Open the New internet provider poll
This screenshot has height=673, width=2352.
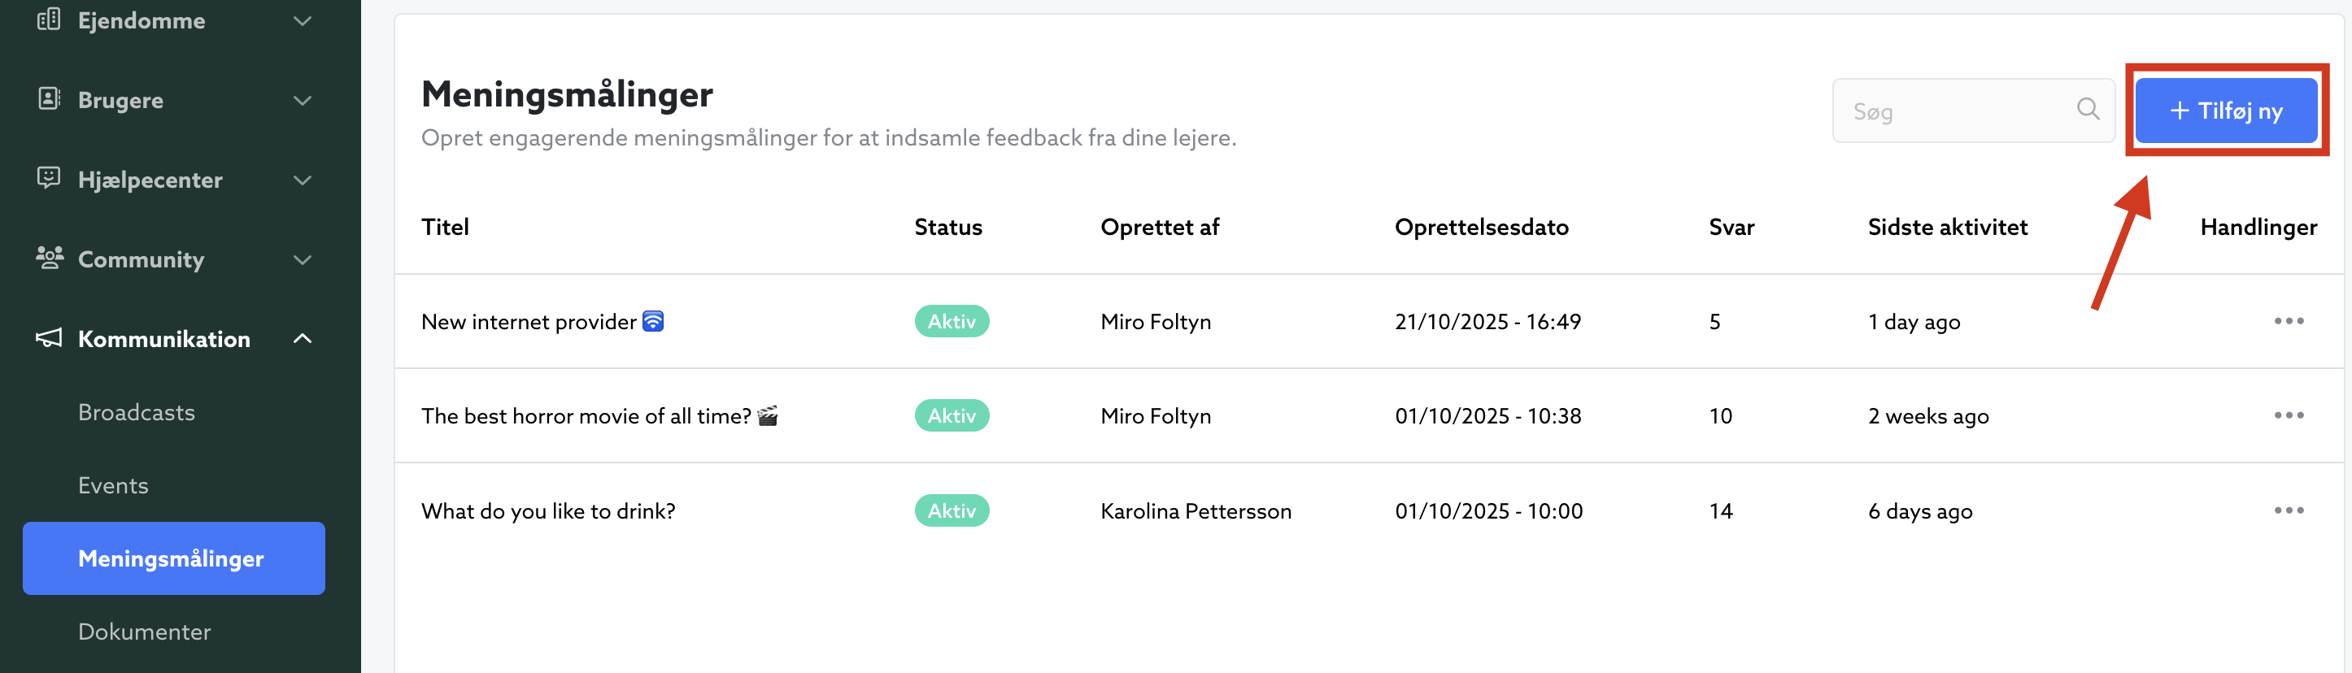pyautogui.click(x=529, y=322)
